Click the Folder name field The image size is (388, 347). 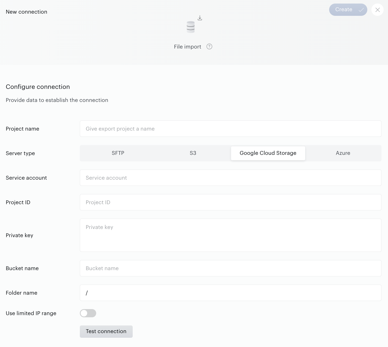point(231,293)
